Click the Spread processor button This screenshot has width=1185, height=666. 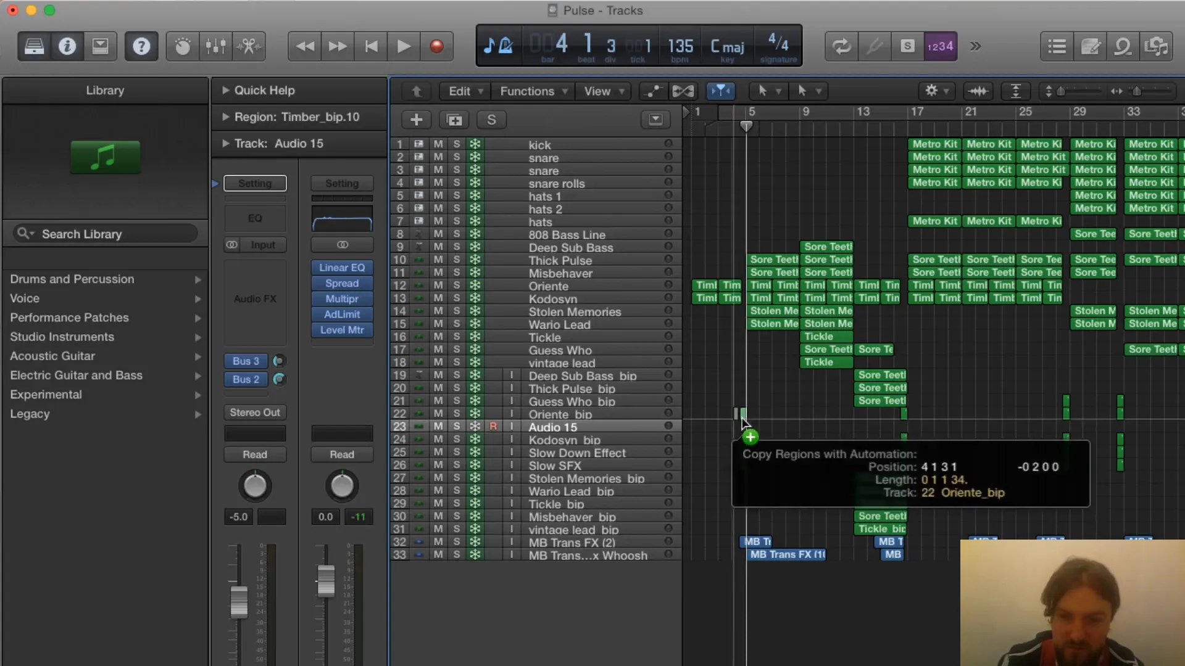click(x=341, y=282)
